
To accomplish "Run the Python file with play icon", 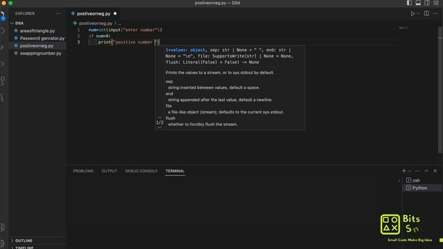I will coord(413,14).
